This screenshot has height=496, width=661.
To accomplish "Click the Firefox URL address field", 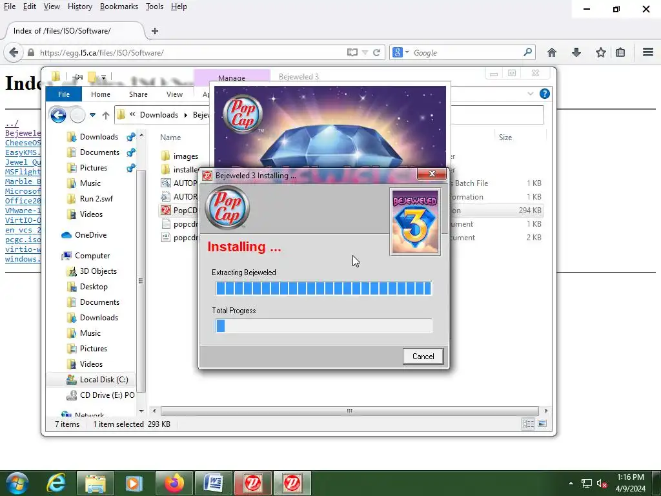I will pos(190,53).
